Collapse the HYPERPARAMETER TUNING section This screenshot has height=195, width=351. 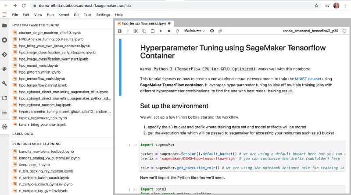[36, 25]
